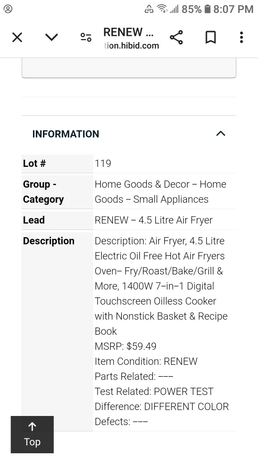Tap the recycle-like notification icon
The height and width of the screenshot is (459, 258).
click(x=149, y=9)
